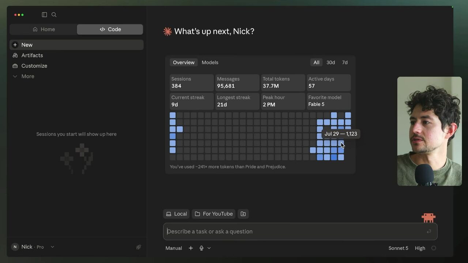The image size is (468, 263).
Task: Select the 30d time range
Action: 331,62
